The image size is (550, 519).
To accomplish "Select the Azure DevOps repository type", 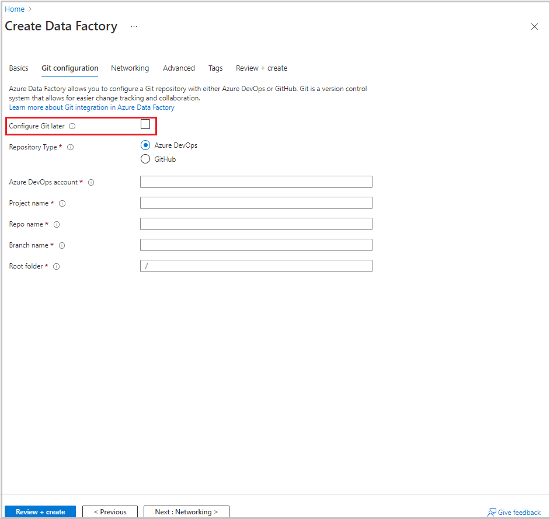I will coord(145,145).
